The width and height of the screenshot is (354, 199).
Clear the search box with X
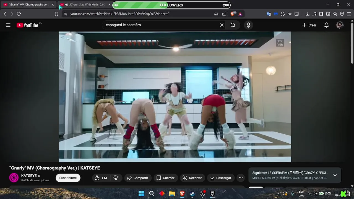coord(222,25)
